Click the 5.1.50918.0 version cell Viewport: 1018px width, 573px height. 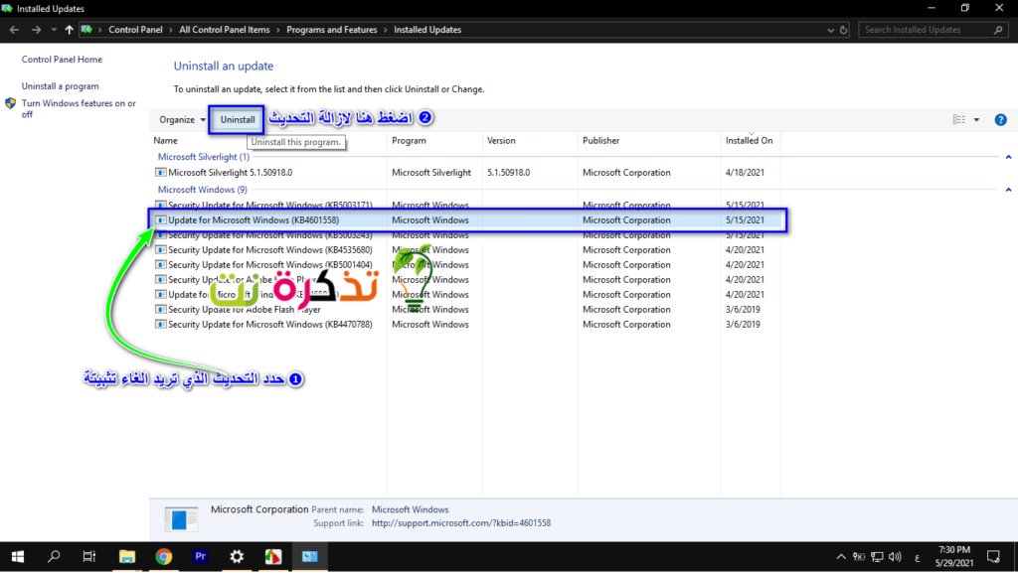click(x=508, y=173)
